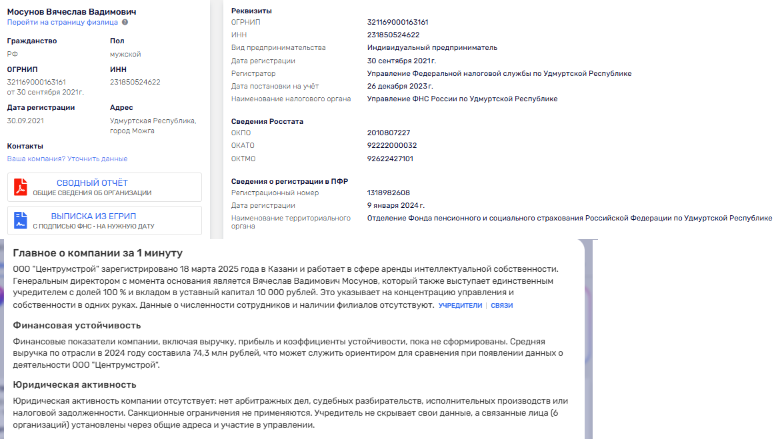Click registration date 30 сентября 2021г. in Реквизиты
This screenshot has width=780, height=439.
click(x=401, y=61)
